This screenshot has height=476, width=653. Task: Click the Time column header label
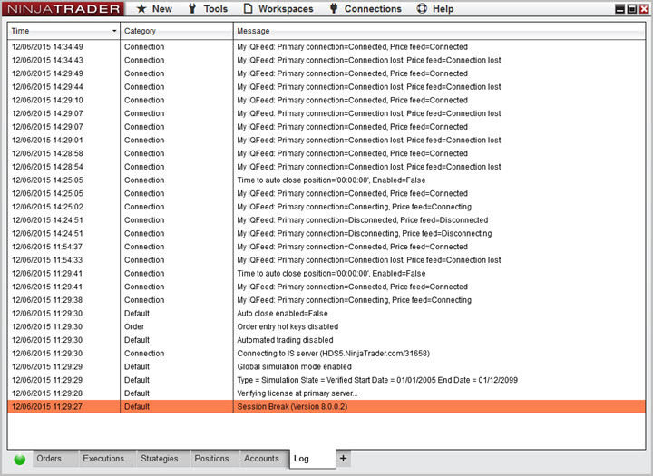click(20, 31)
